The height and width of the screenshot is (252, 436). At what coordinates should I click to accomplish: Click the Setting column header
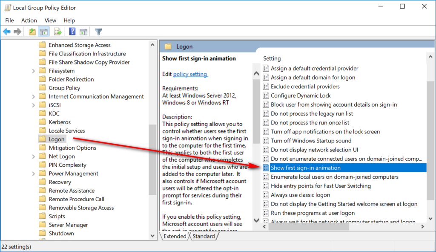click(x=272, y=58)
